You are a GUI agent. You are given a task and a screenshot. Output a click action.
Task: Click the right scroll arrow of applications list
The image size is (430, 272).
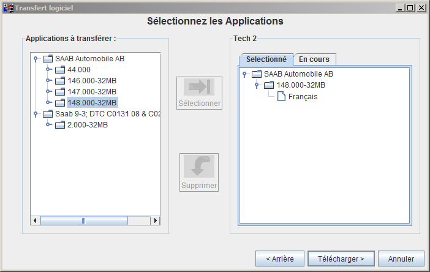coord(156,221)
